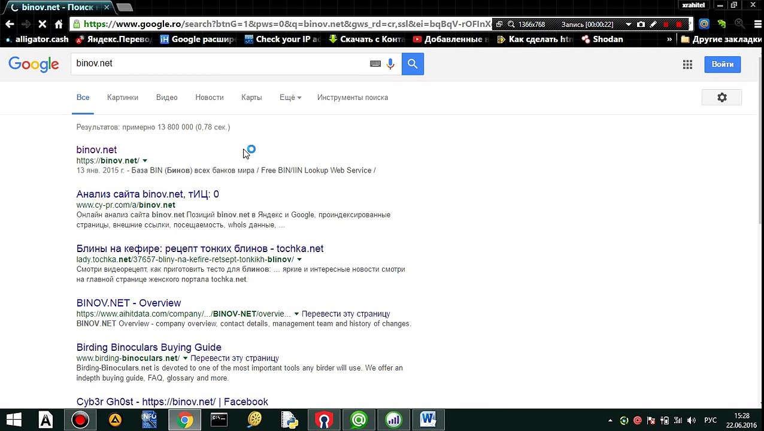Open the alligator.cash bookmark
Viewport: 764px width, 431px height.
pyautogui.click(x=36, y=40)
